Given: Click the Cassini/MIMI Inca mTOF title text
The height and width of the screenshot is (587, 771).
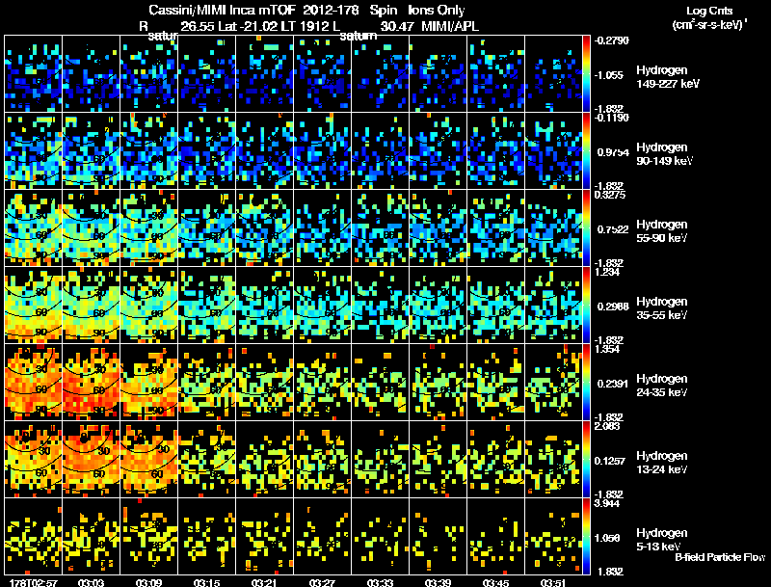Looking at the screenshot, I should [223, 10].
